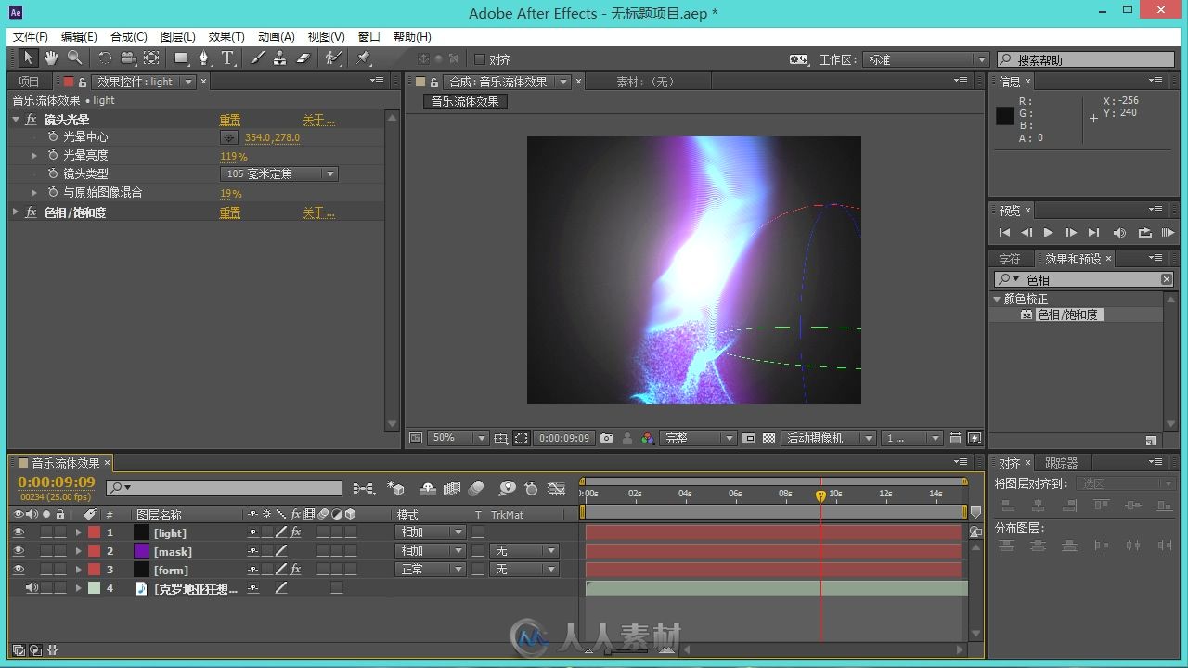This screenshot has height=668, width=1188.
Task: Show channel and color management icon
Action: pyautogui.click(x=648, y=438)
